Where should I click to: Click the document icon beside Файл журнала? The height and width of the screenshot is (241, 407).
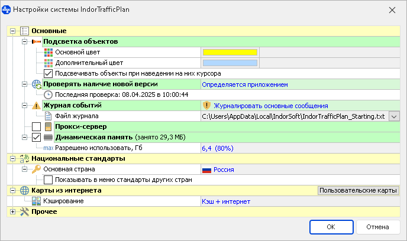click(48, 116)
